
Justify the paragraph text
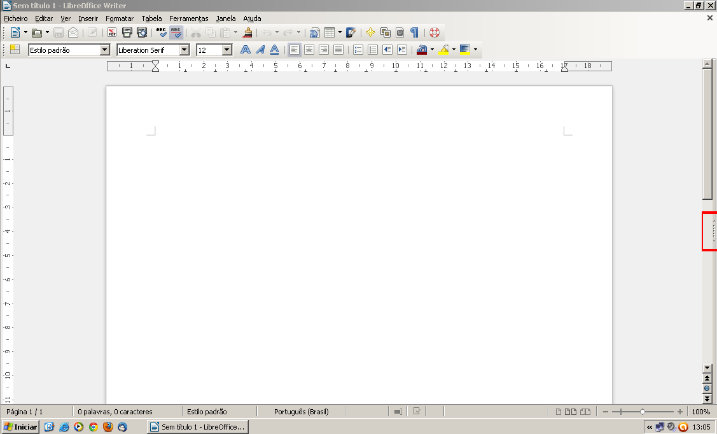(338, 50)
